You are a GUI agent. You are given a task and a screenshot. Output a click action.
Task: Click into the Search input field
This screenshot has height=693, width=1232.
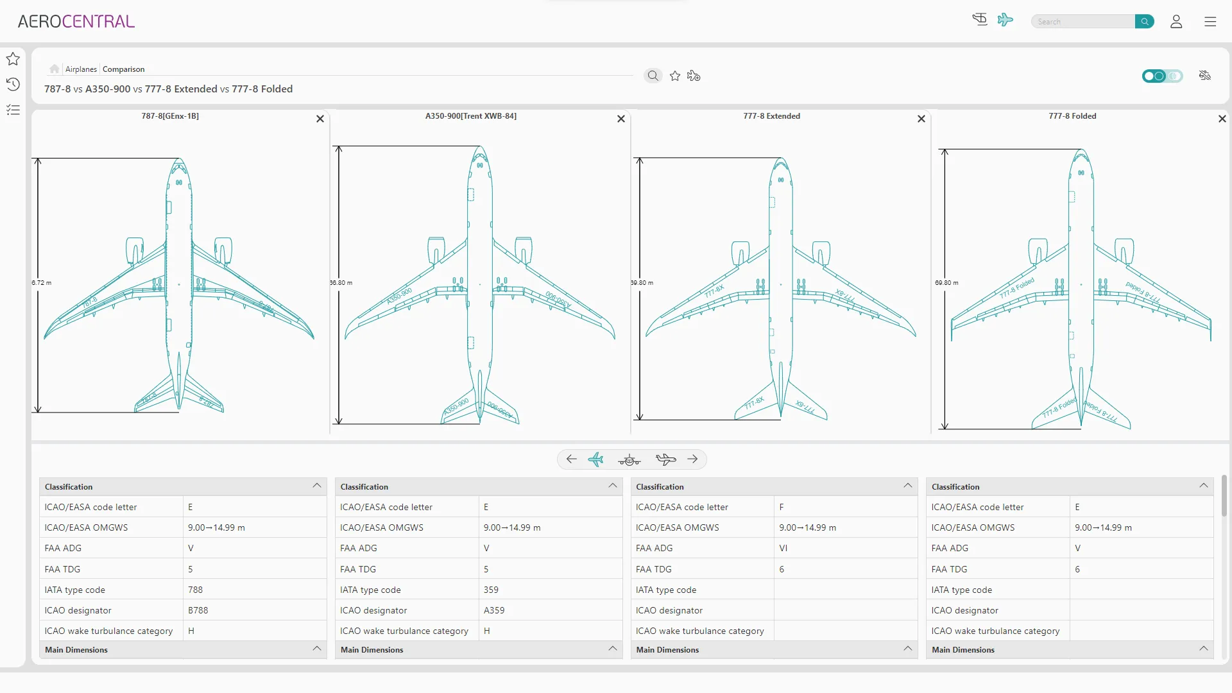coord(1083,22)
